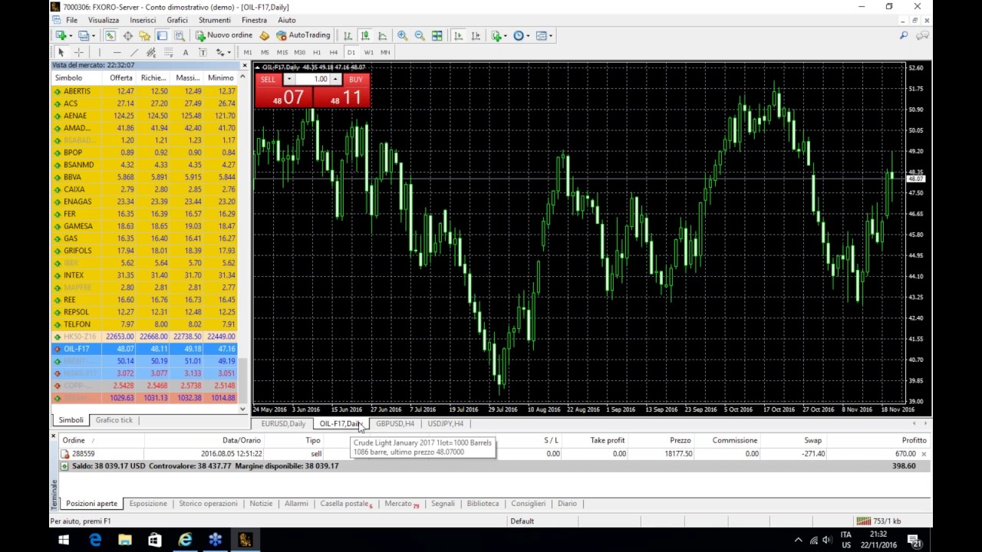Zoom out on the chart
This screenshot has height=552, width=982.
[420, 35]
